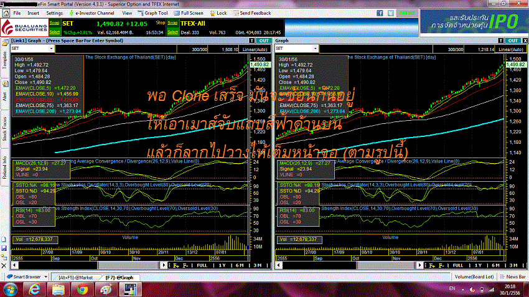529x297 pixels.
Task: Click the X icon at sidebar bottom
Action: click(4, 266)
